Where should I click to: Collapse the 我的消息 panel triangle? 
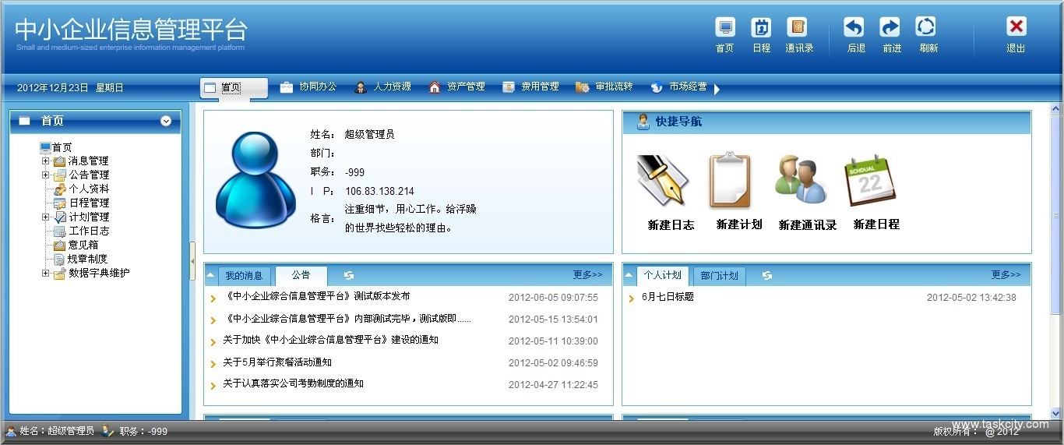[210, 275]
